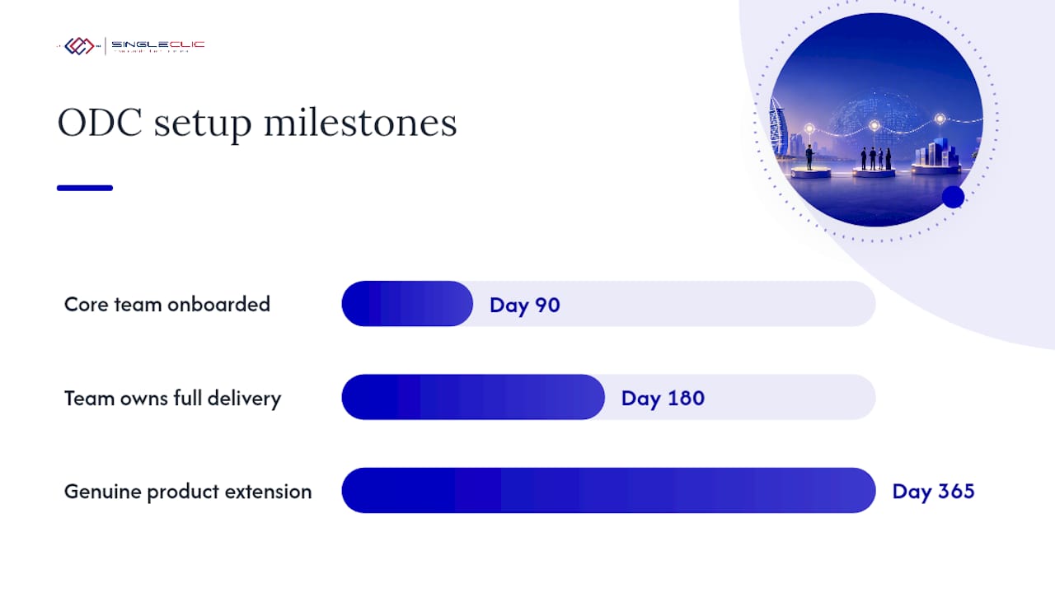This screenshot has width=1055, height=593.
Task: Click the group of people on middle platform
Action: (875, 158)
